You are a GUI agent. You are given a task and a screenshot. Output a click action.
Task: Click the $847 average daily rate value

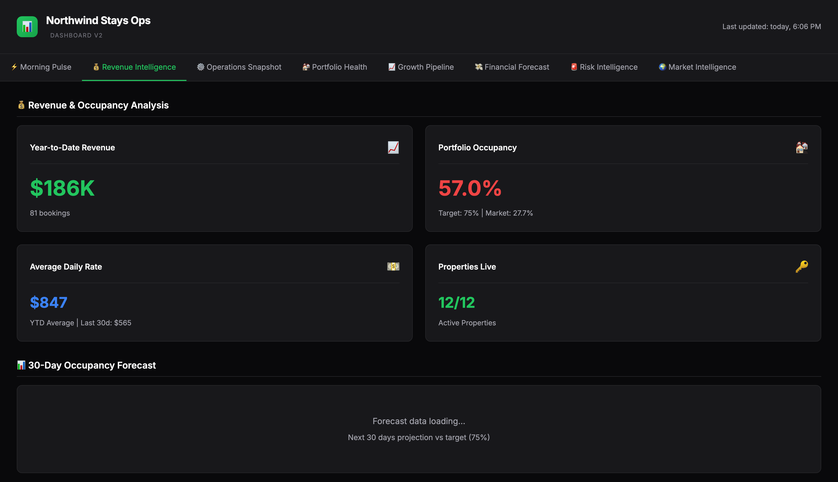pyautogui.click(x=49, y=302)
